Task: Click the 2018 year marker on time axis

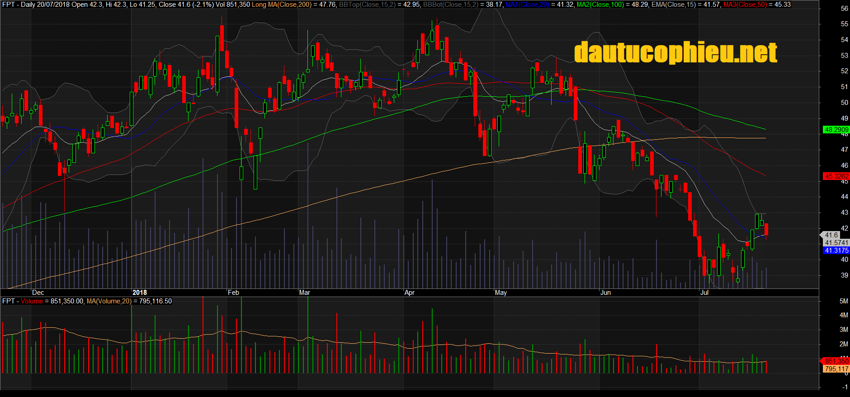Action: point(139,293)
